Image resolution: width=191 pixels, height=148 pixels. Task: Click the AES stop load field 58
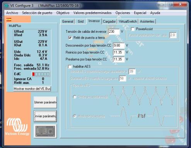(123, 78)
